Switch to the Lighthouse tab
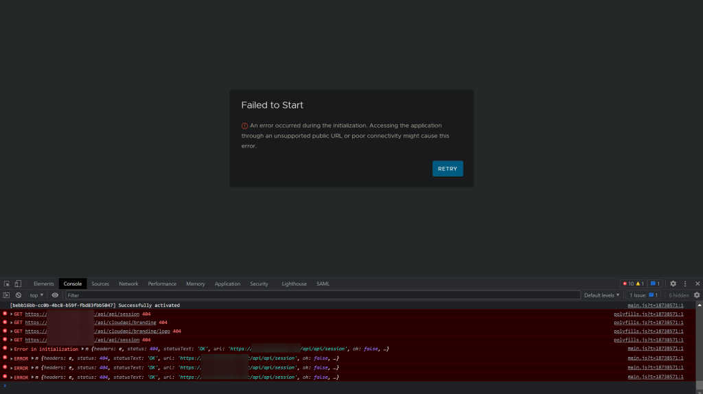 [x=294, y=283]
